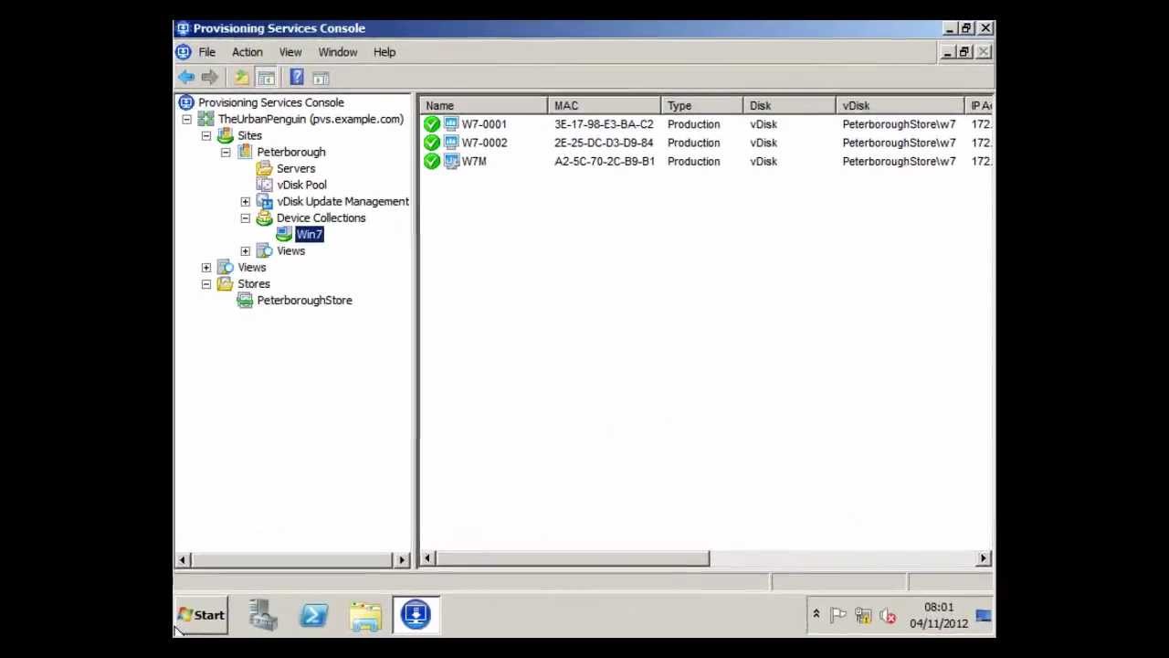The height and width of the screenshot is (658, 1169).
Task: Sort by Disk column header
Action: (x=790, y=106)
